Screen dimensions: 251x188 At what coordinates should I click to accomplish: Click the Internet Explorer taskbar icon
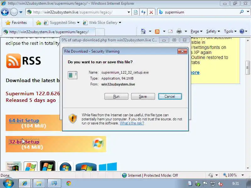(25, 183)
